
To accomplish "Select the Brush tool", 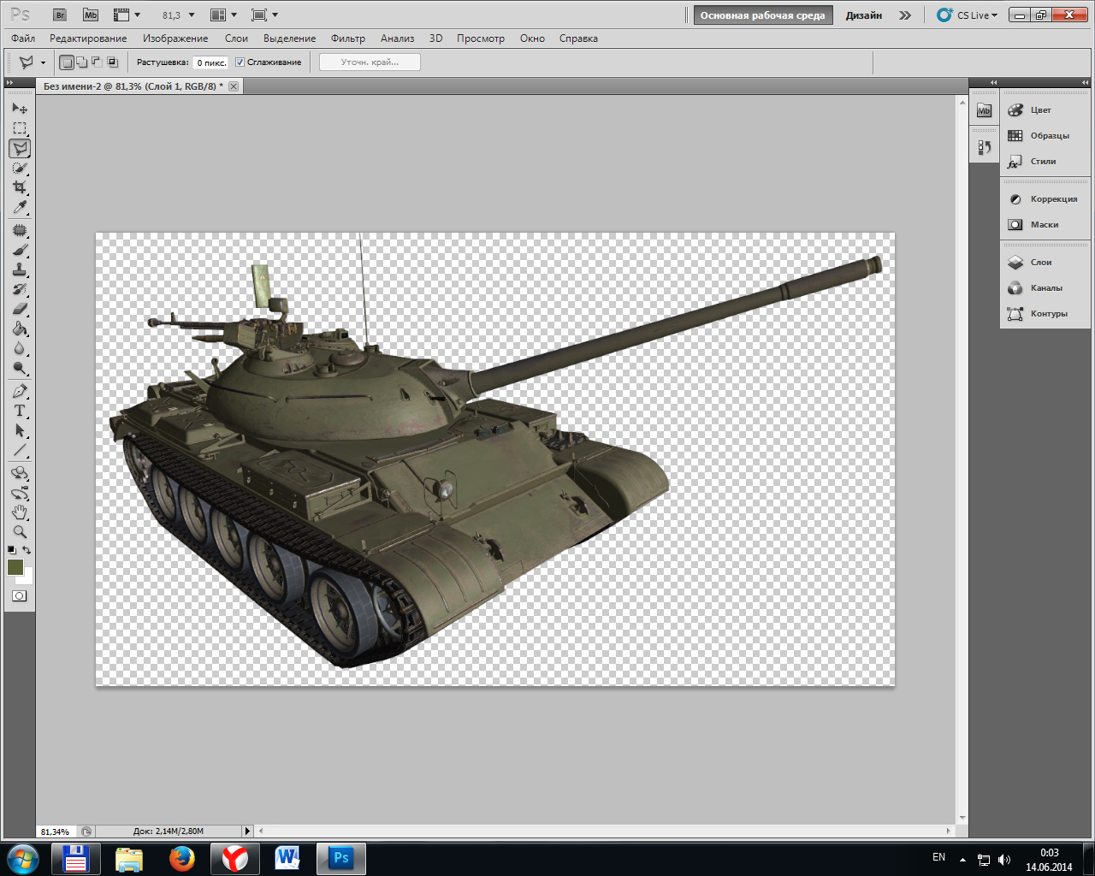I will (x=20, y=251).
